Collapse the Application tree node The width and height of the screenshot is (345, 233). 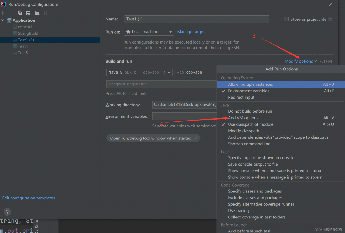[x=3, y=20]
